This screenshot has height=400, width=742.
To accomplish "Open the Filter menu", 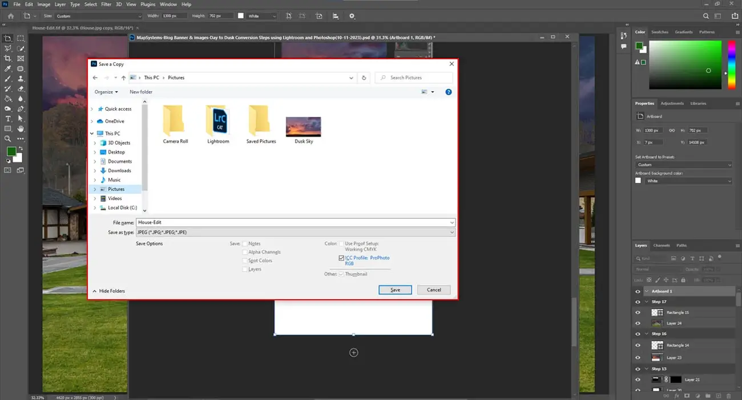I will (x=106, y=4).
